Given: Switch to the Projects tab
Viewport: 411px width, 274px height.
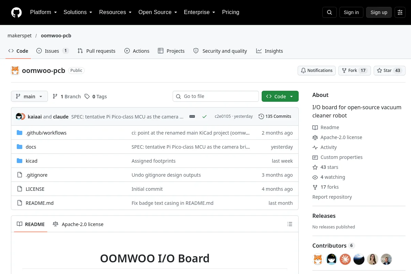Looking at the screenshot, I should click(x=171, y=51).
